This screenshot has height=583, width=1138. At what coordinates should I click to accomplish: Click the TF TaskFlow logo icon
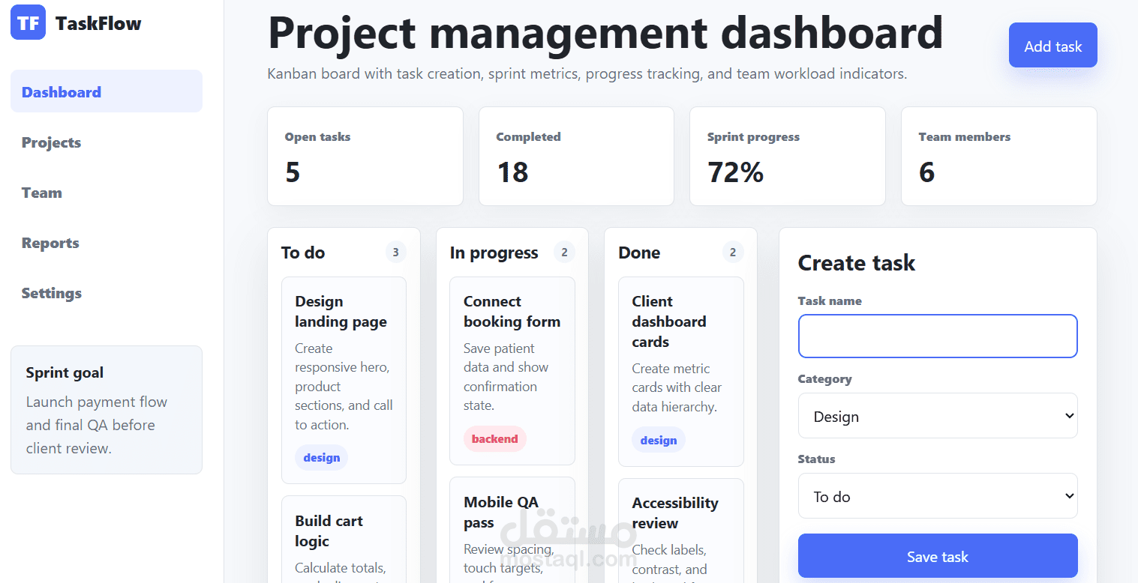(x=28, y=22)
